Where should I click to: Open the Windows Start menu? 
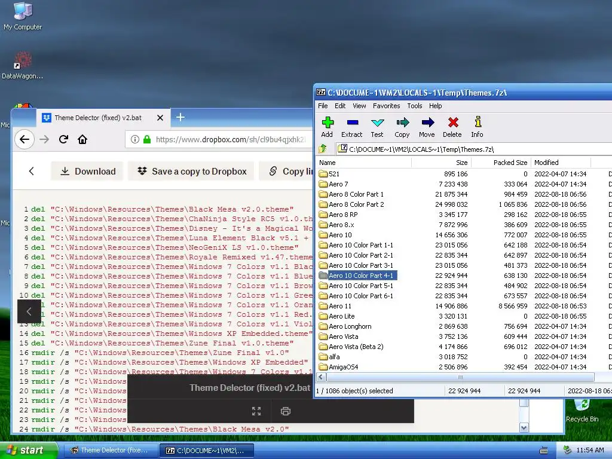point(28,450)
